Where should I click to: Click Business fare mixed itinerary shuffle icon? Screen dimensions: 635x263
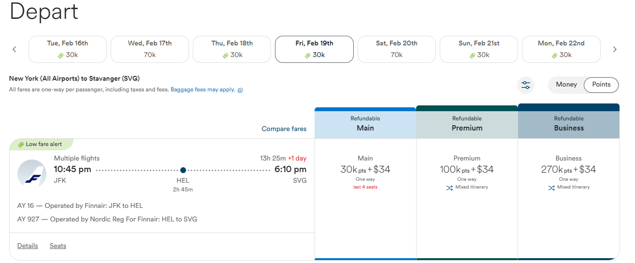(x=551, y=188)
